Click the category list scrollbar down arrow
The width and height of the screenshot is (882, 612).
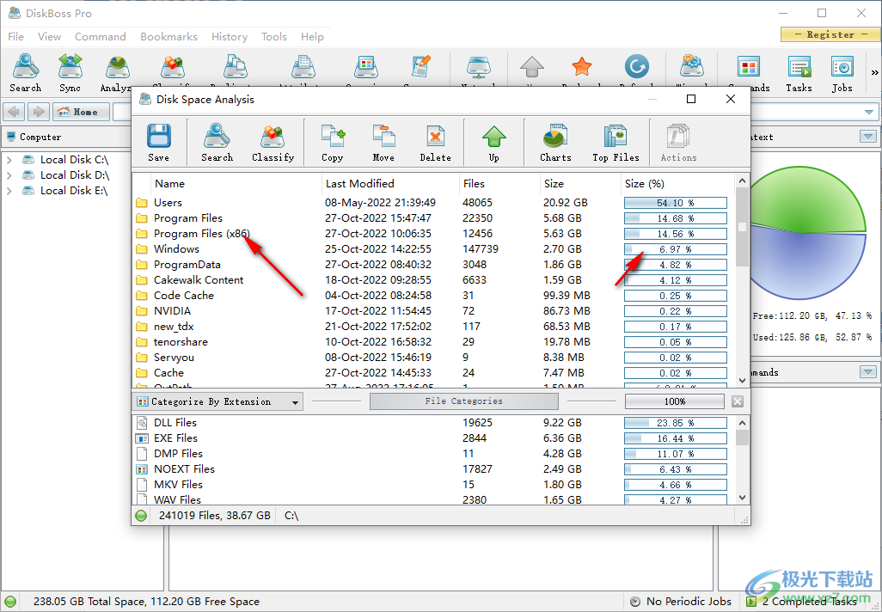[x=742, y=497]
